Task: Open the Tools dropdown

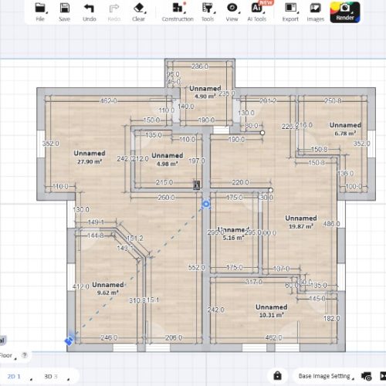Action: 208,12
